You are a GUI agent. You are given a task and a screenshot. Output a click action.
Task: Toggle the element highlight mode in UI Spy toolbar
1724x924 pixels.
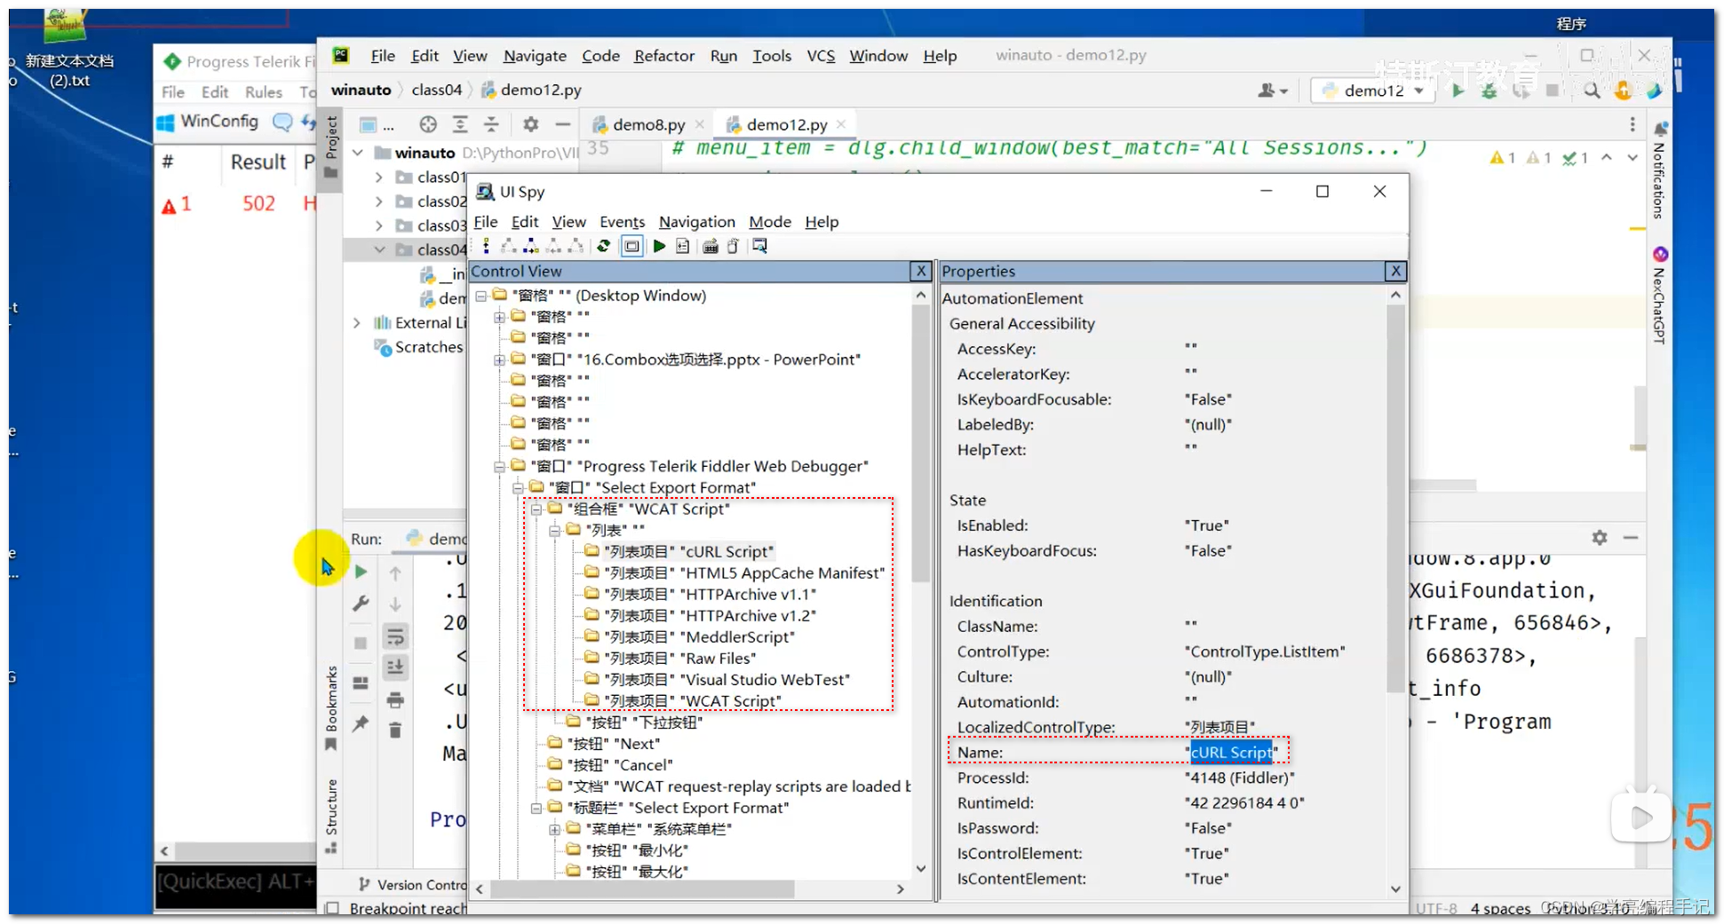point(632,246)
